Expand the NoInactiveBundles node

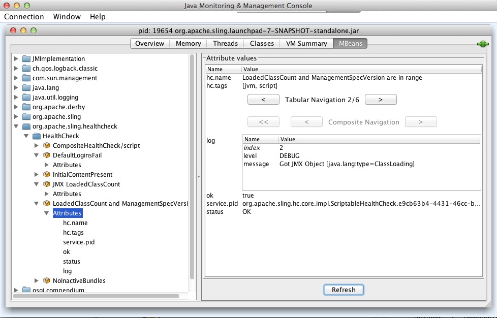37,281
